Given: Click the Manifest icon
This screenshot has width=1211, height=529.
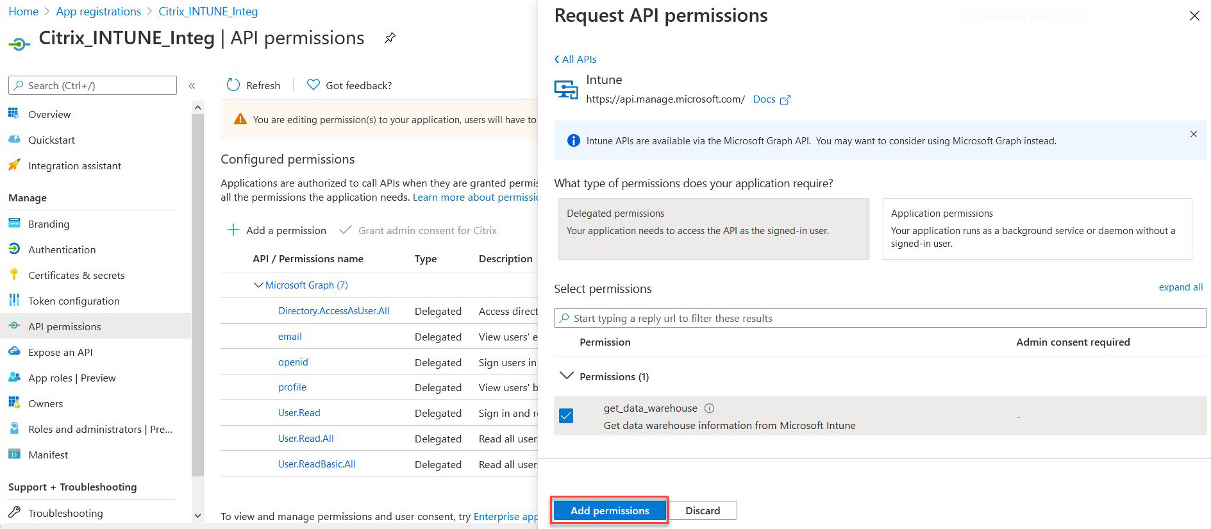Looking at the screenshot, I should 13,454.
